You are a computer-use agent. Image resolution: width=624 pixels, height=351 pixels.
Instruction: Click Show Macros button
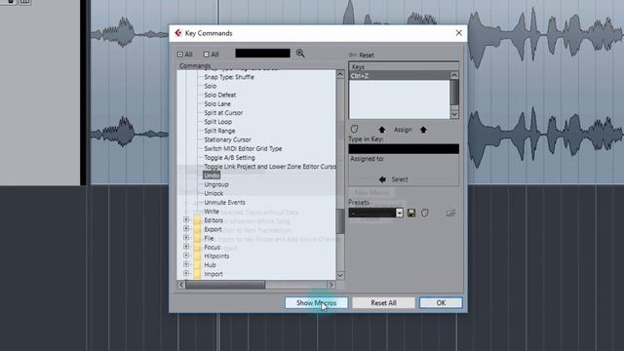(x=316, y=303)
